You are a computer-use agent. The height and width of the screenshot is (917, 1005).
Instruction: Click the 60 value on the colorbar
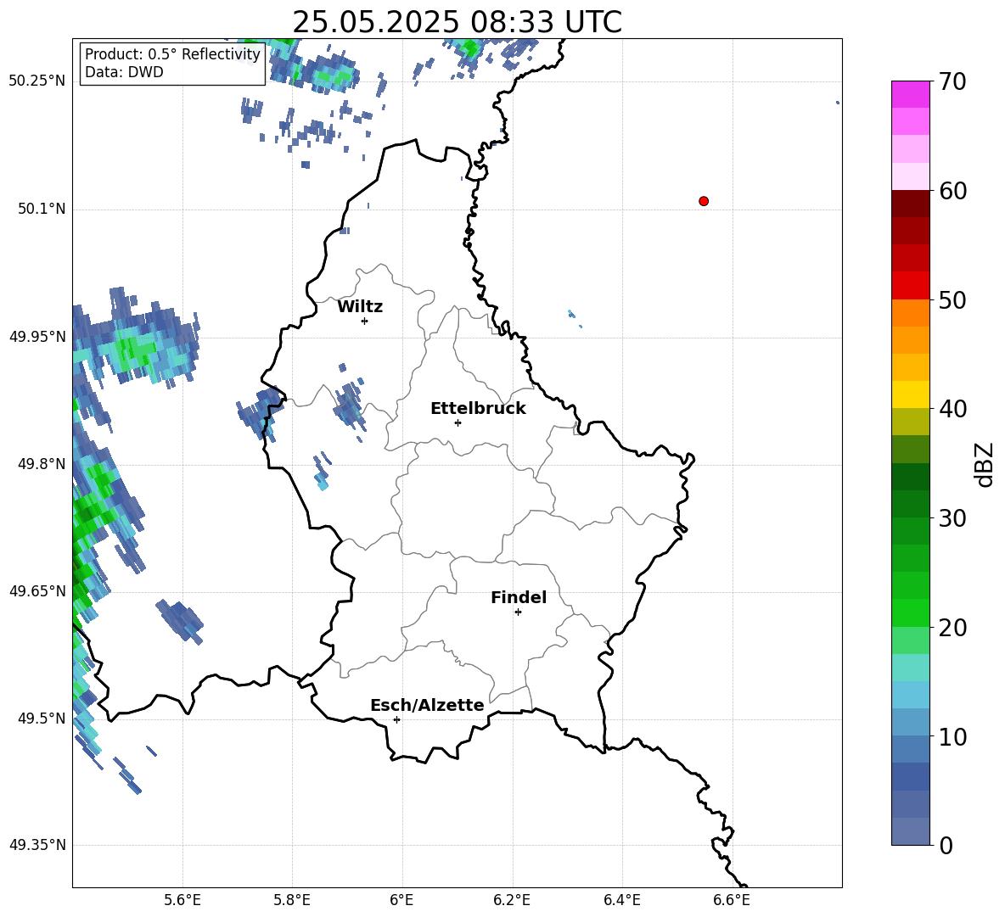click(952, 191)
